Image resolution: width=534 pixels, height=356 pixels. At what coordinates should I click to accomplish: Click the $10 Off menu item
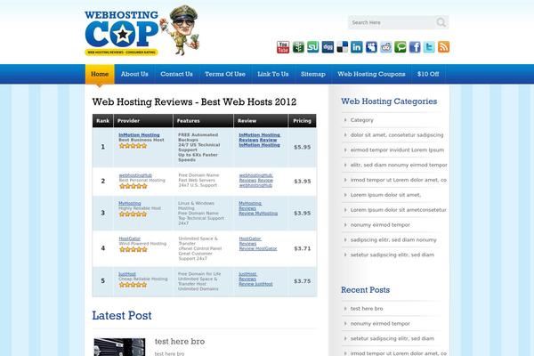(x=428, y=74)
